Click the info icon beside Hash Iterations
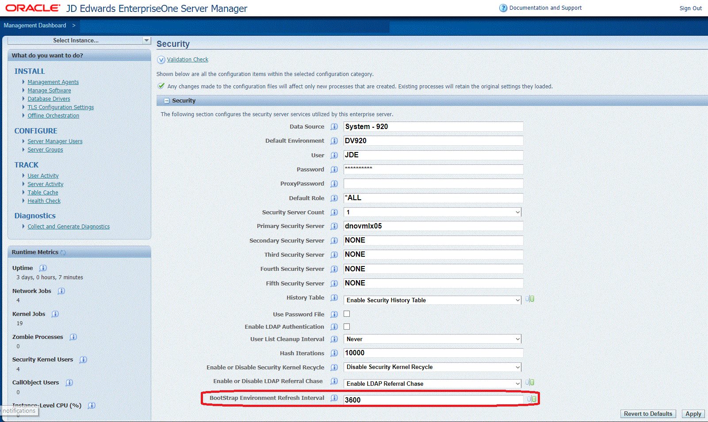 334,354
